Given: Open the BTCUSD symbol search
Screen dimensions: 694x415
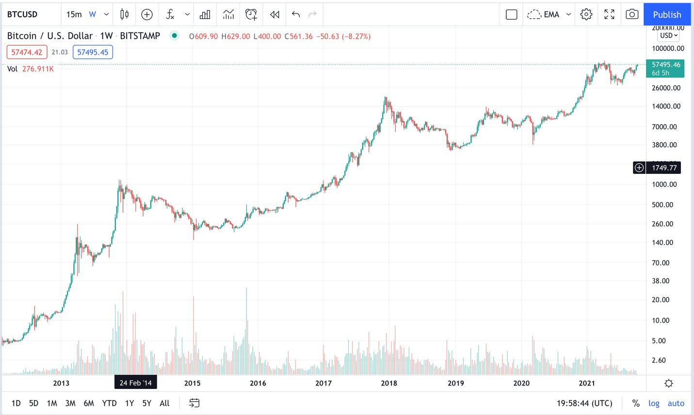Looking at the screenshot, I should [x=22, y=15].
